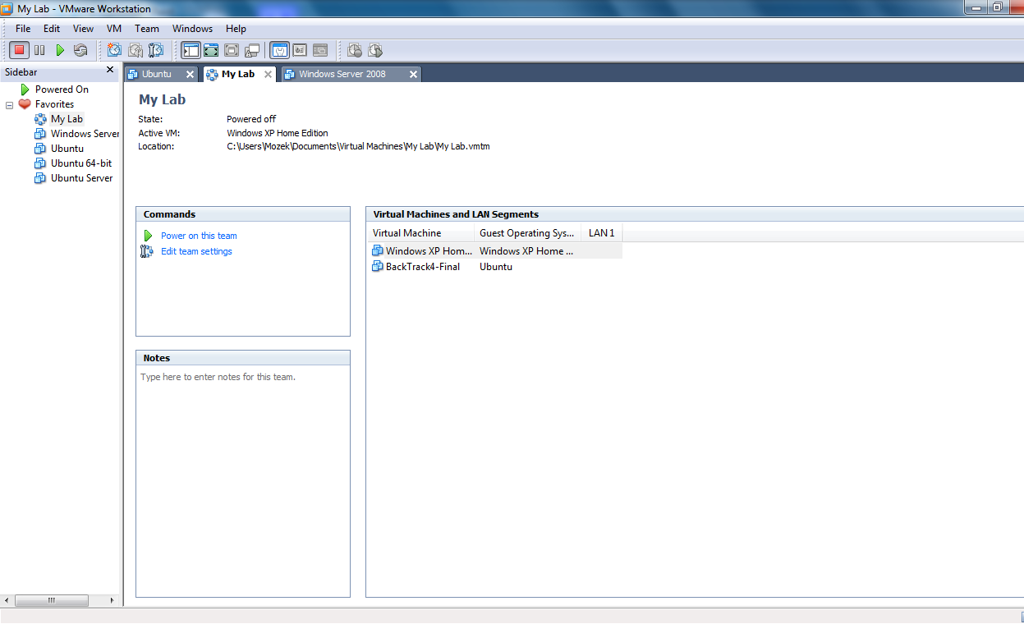Select Ubuntu in sidebar favorites
This screenshot has width=1024, height=624.
click(x=67, y=149)
